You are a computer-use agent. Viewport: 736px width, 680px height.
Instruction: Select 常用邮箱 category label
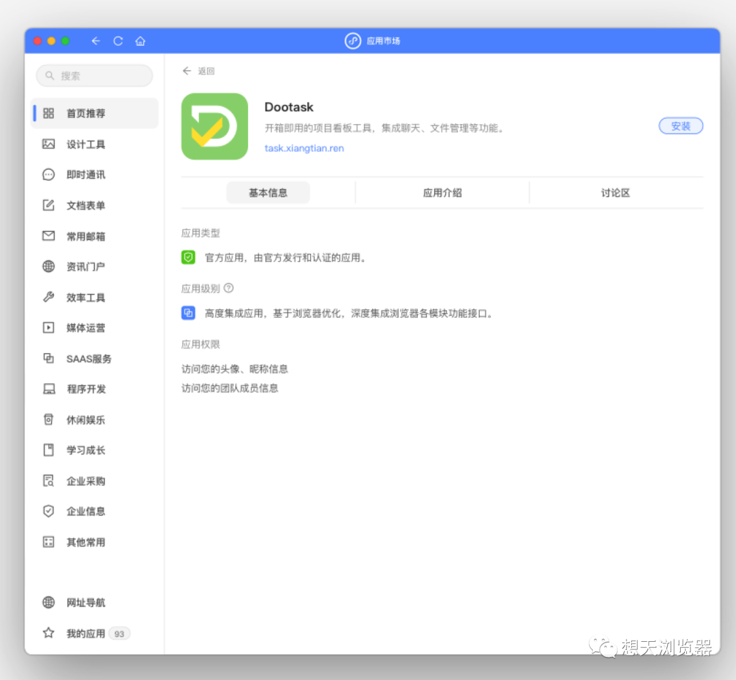click(x=86, y=237)
